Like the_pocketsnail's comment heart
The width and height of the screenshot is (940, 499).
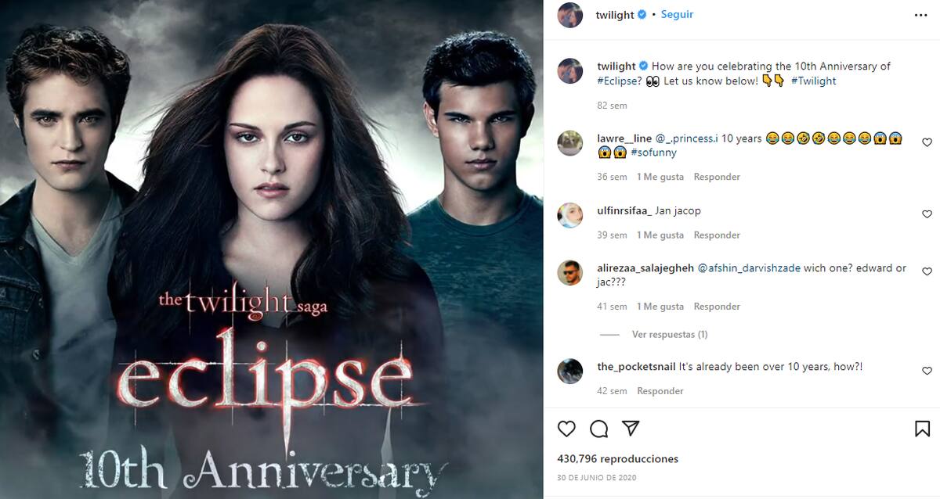click(x=927, y=371)
